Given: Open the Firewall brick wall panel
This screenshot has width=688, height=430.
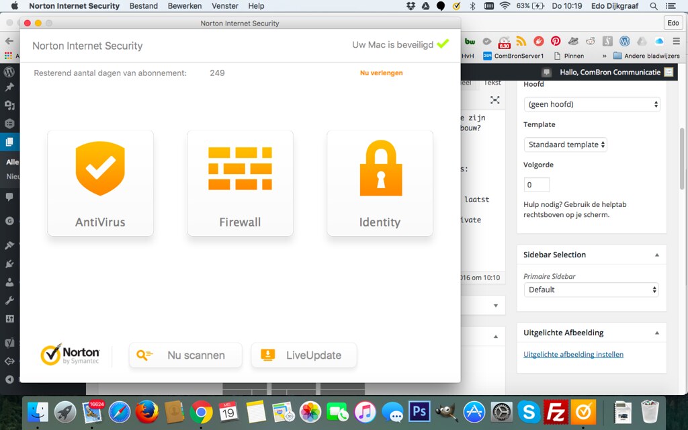Looking at the screenshot, I should [x=240, y=183].
